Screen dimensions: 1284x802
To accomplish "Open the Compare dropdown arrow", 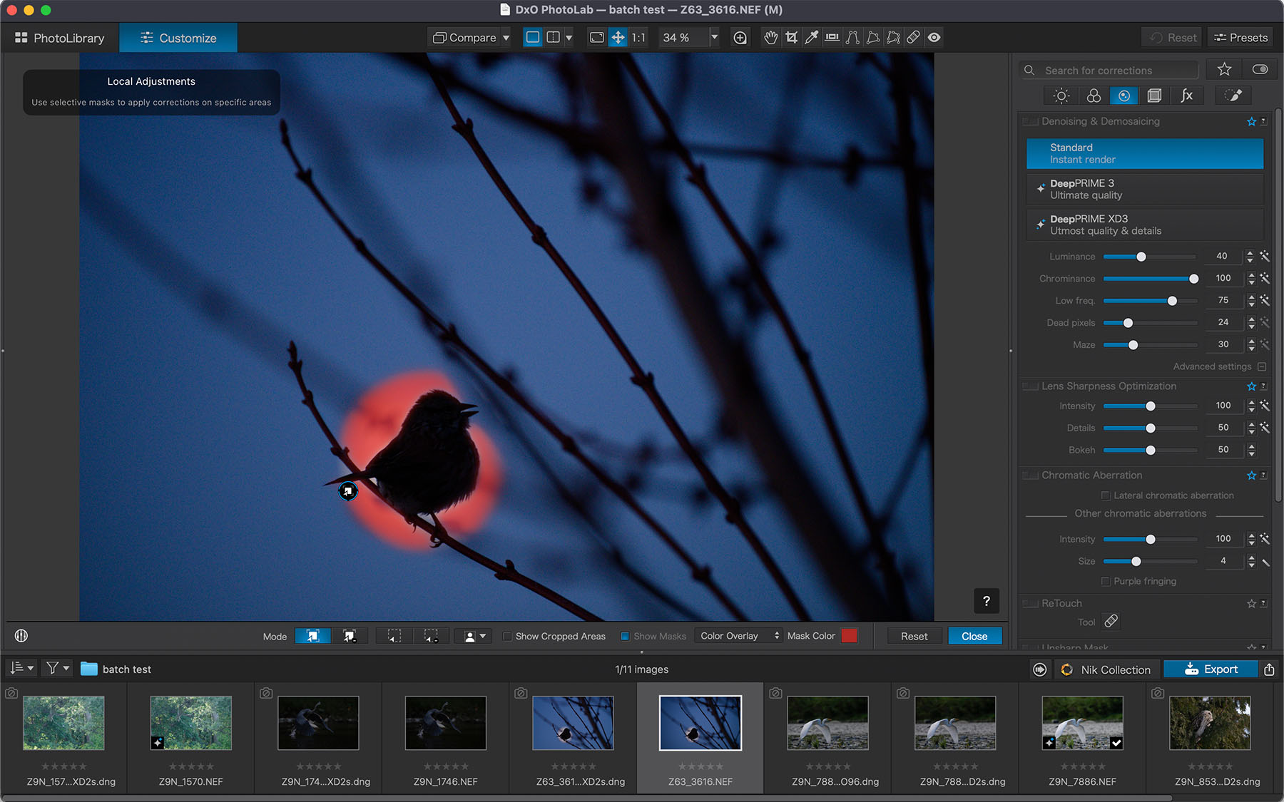I will pyautogui.click(x=506, y=38).
